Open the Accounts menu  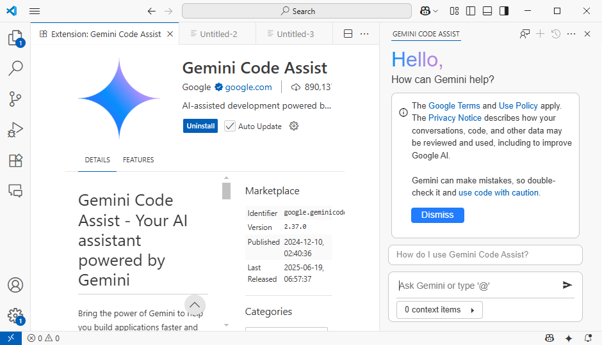click(x=15, y=286)
